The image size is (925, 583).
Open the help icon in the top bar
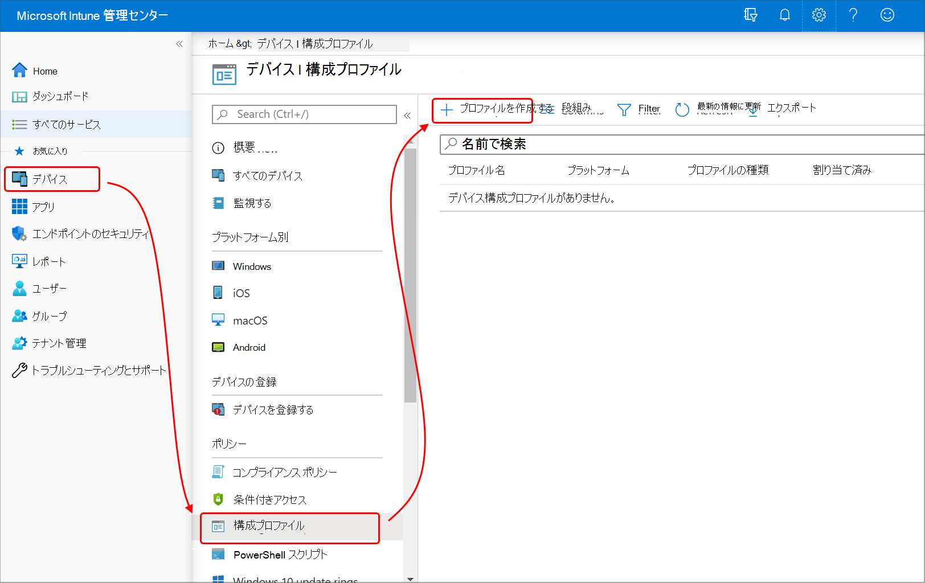(x=853, y=15)
